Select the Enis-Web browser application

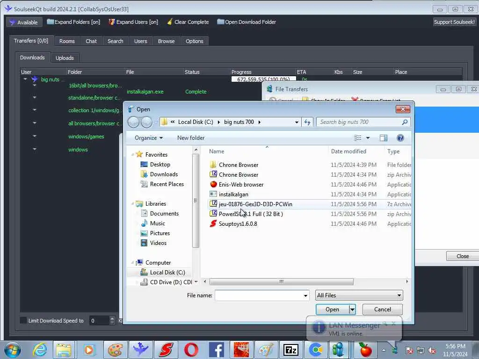tap(241, 184)
